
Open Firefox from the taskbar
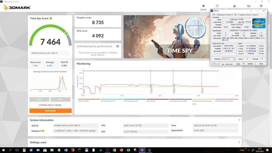coord(121,150)
